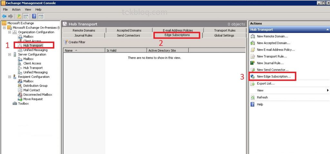The width and height of the screenshot is (330, 154).
Task: Click the New Edge Subscription icon
Action: (253, 77)
